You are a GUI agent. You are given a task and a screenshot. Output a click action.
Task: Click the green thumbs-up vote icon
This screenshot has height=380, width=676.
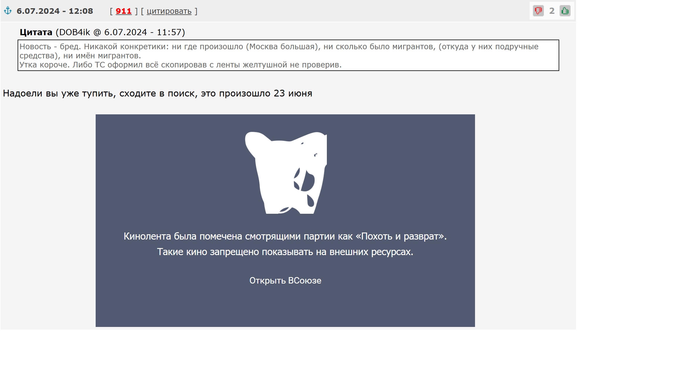click(565, 11)
